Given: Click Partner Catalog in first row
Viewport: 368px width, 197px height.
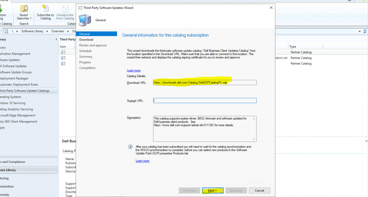Looking at the screenshot, I should coord(301,52).
